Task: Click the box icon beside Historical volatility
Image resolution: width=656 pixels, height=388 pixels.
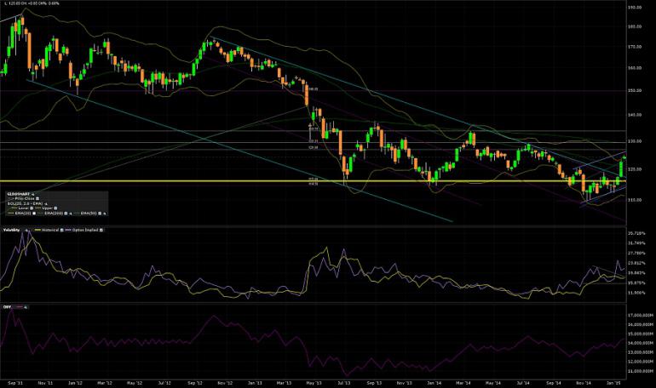Action: [x=62, y=230]
